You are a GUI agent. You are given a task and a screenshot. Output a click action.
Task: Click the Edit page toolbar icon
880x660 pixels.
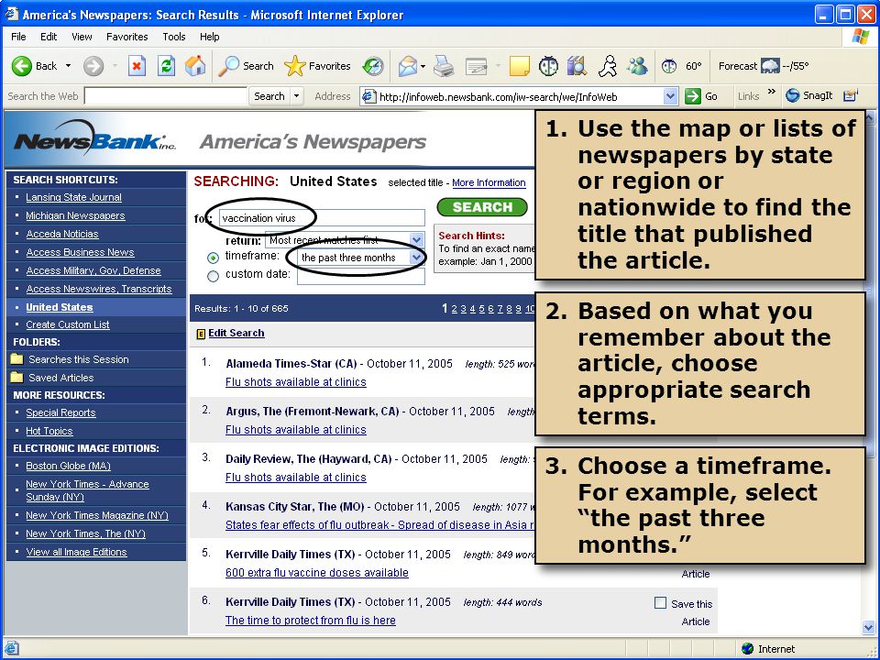[x=477, y=67]
